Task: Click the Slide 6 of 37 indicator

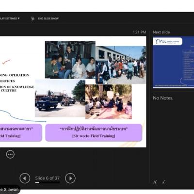Action: click(x=48, y=178)
